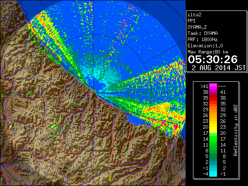Click the 'ilts2' label in info box
Screen dimensions: 248x186
coord(195,15)
